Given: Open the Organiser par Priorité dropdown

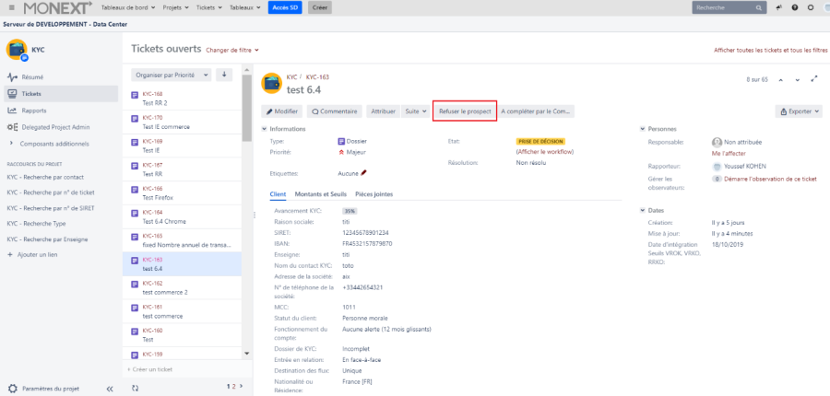Looking at the screenshot, I should click(172, 75).
